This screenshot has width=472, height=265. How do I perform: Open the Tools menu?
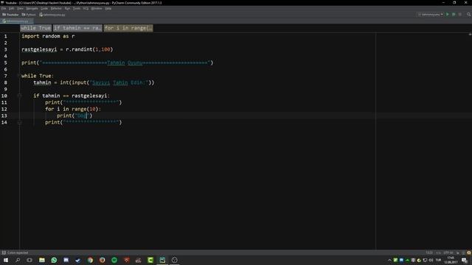coord(77,8)
